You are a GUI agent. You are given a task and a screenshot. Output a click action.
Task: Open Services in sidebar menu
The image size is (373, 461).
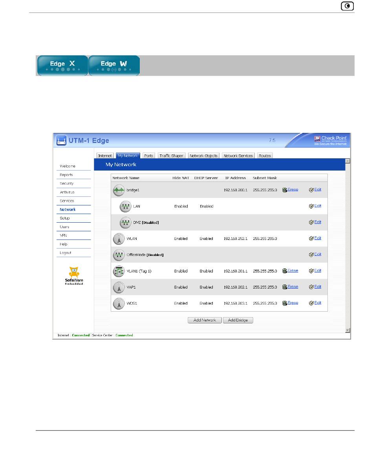click(67, 201)
